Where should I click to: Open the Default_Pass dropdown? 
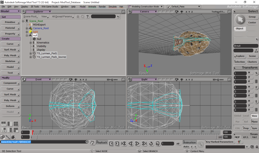184,7
